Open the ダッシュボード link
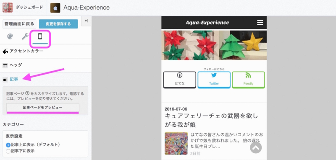Image resolution: width=336 pixels, height=160 pixels. click(x=29, y=8)
